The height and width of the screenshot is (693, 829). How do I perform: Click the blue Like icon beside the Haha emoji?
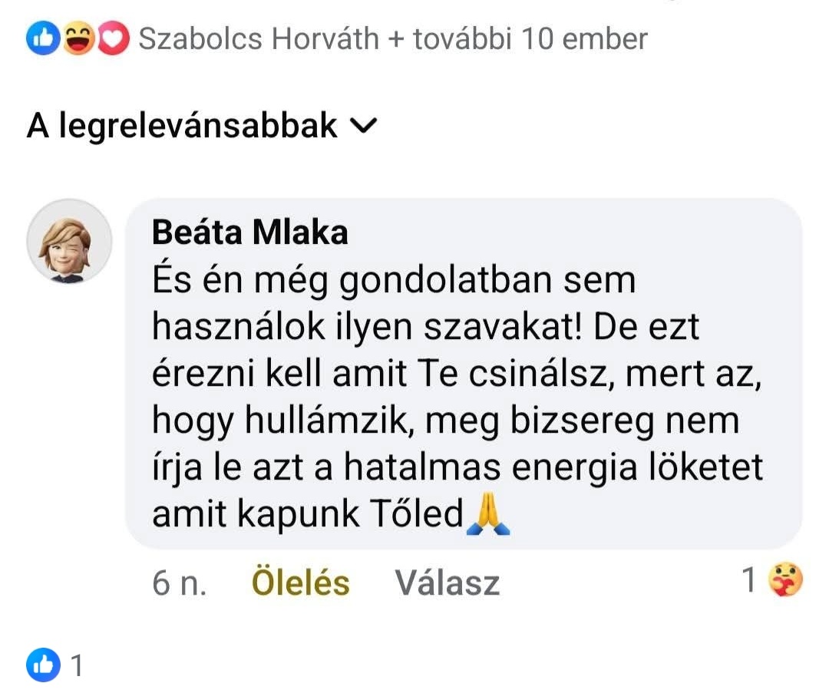click(x=43, y=40)
